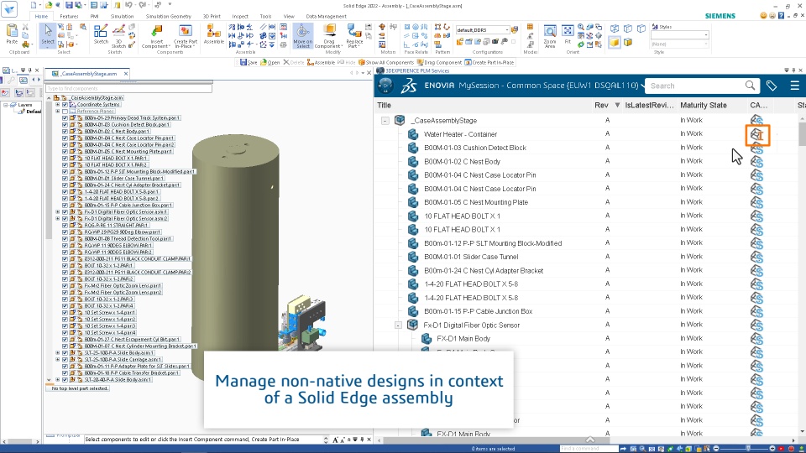806x453 pixels.
Task: Click Create Part In-Place quick toolbar button
Action: 489,62
